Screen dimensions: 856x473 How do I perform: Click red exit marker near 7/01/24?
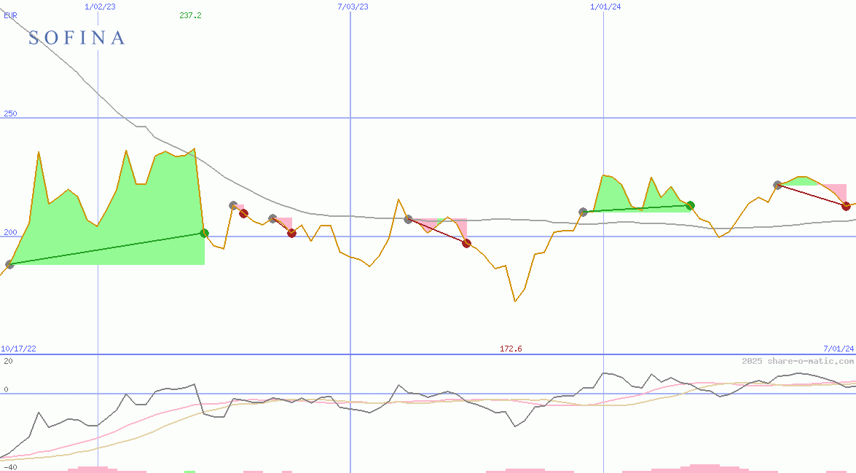(x=847, y=206)
